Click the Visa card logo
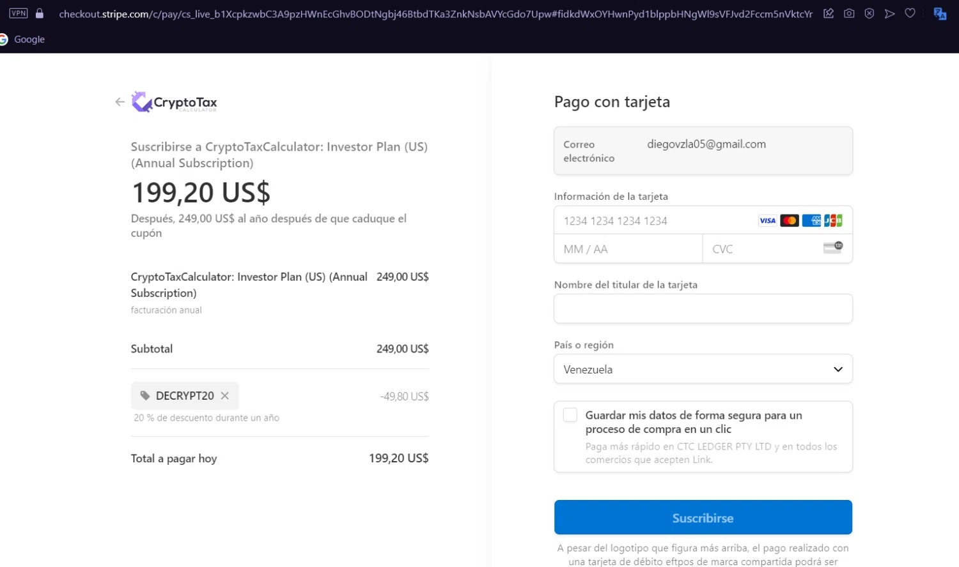This screenshot has width=959, height=567. click(x=767, y=221)
